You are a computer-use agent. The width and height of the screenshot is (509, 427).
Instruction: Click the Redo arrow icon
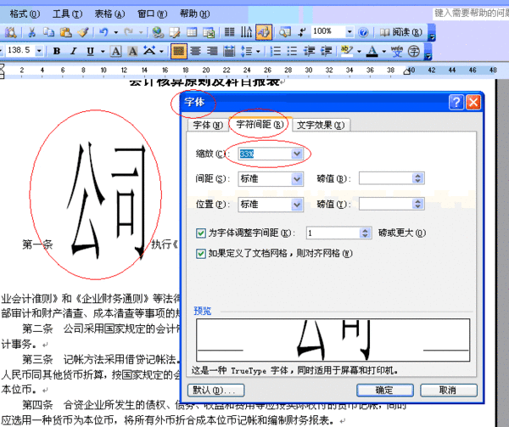129,32
